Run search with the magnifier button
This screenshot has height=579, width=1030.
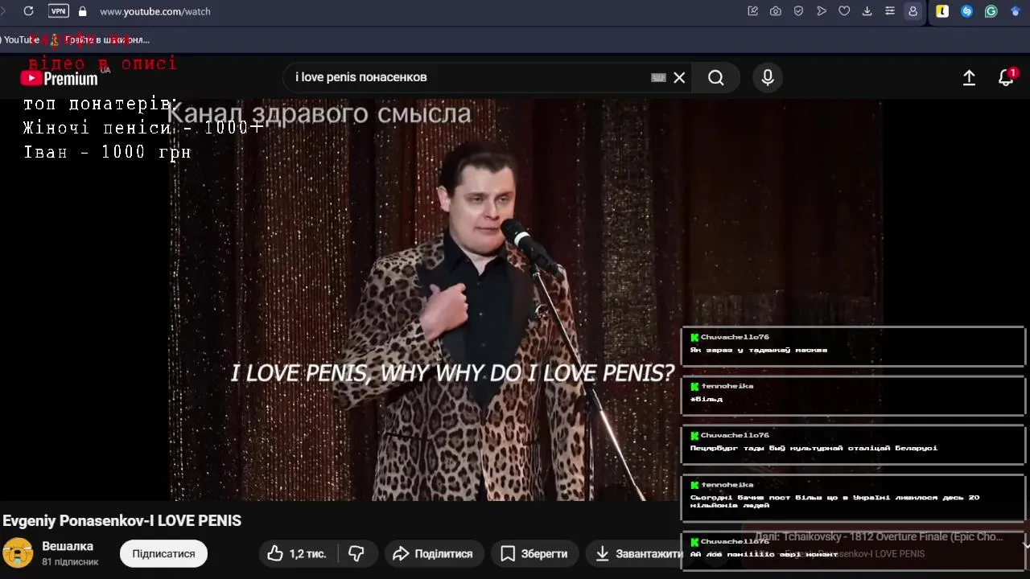pyautogui.click(x=716, y=77)
